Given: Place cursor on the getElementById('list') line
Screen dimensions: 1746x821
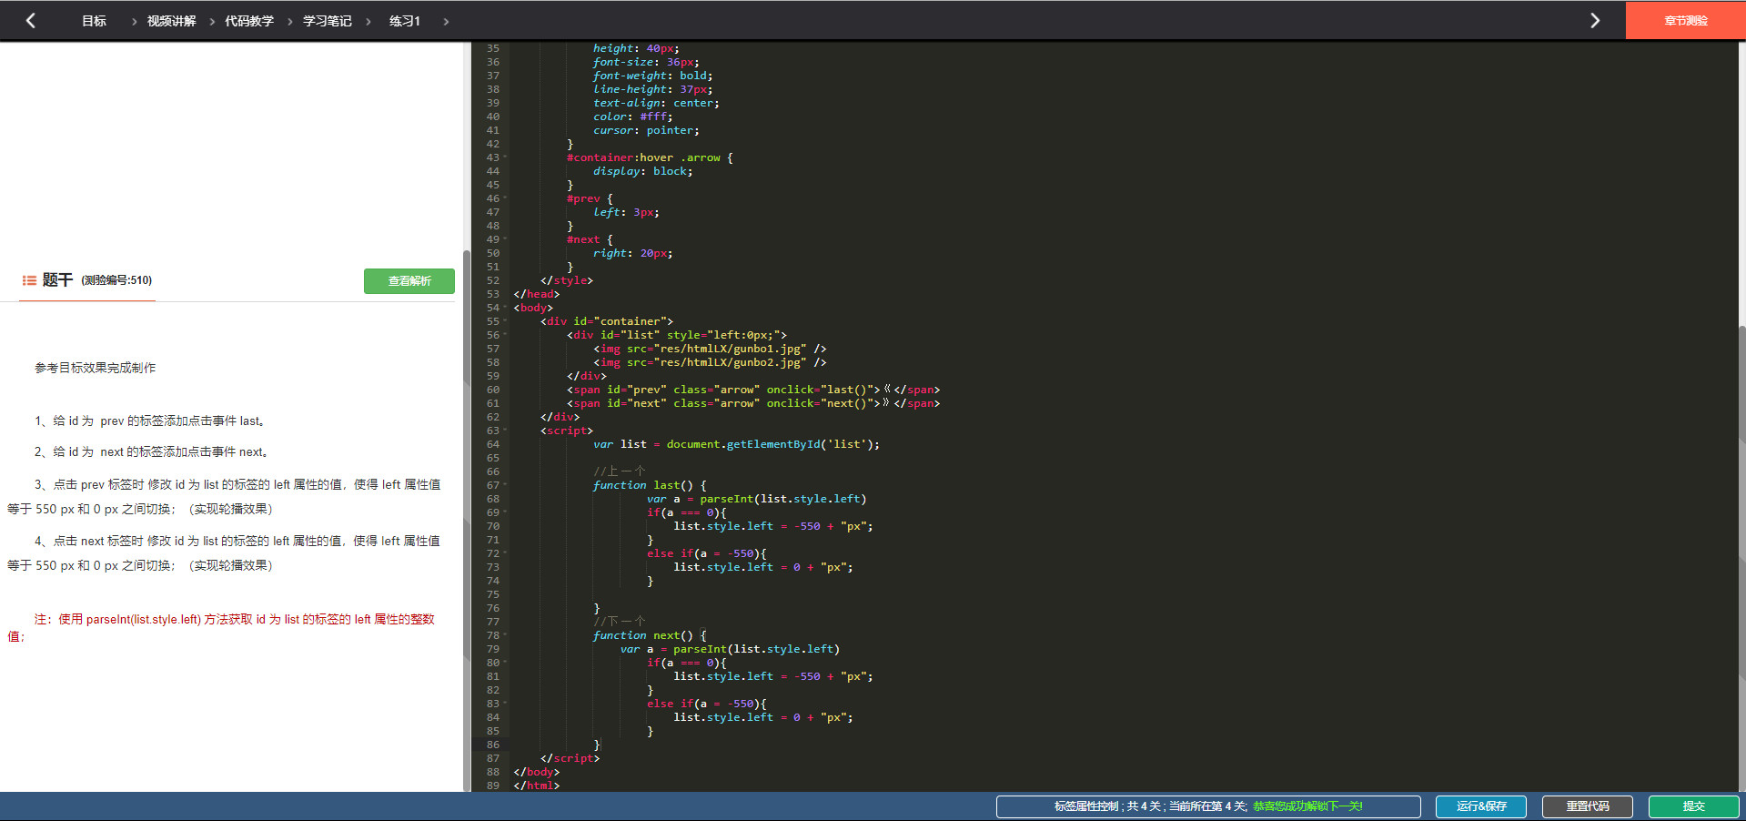Looking at the screenshot, I should 736,444.
